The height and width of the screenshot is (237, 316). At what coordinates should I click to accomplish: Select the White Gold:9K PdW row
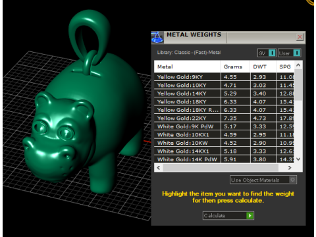(224, 126)
